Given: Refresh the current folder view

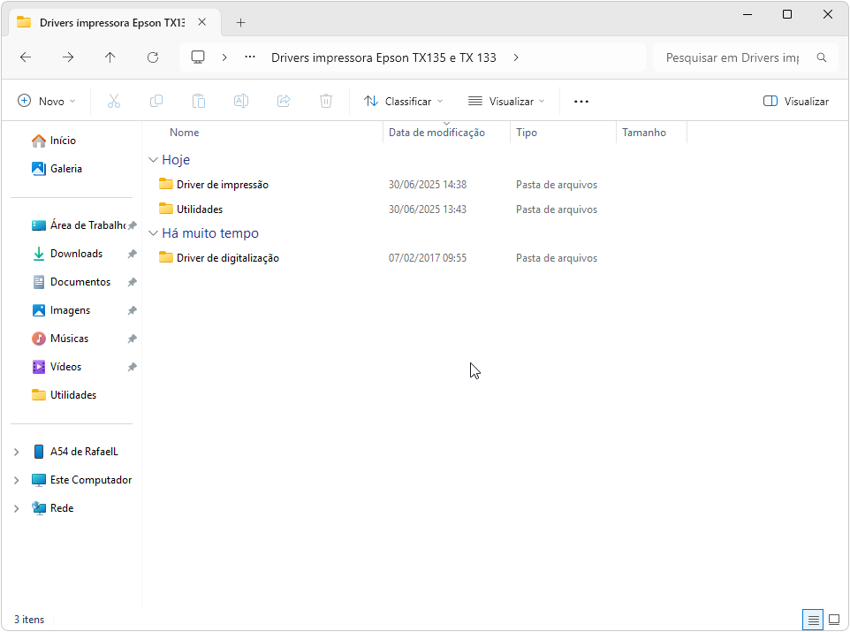Looking at the screenshot, I should pos(153,57).
